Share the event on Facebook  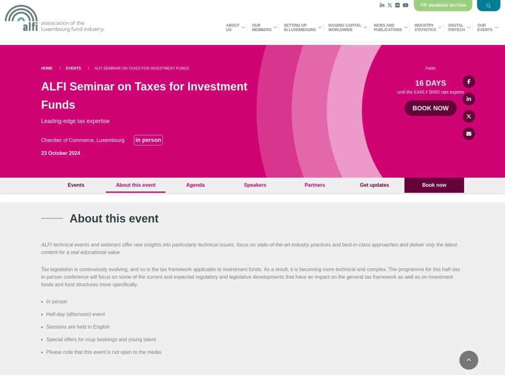tap(469, 81)
